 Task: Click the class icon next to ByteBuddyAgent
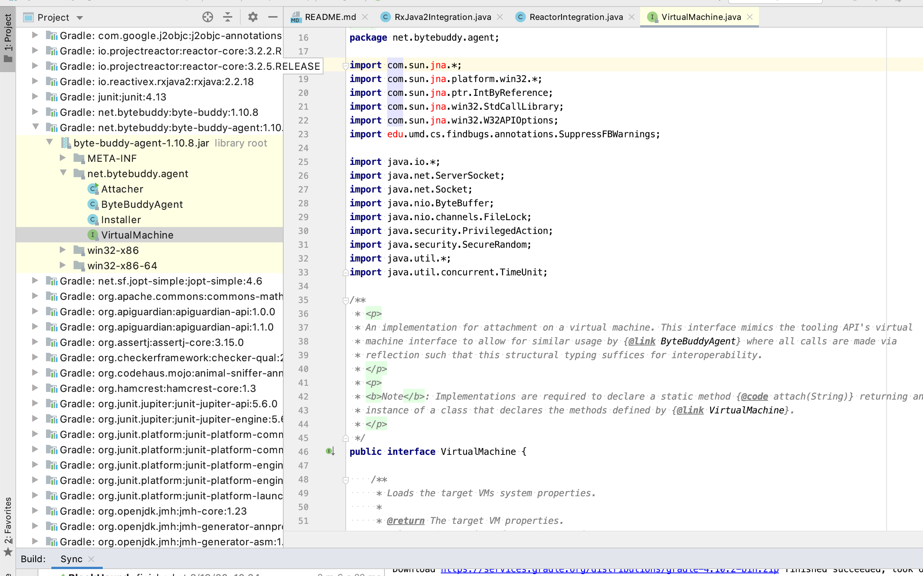(92, 204)
